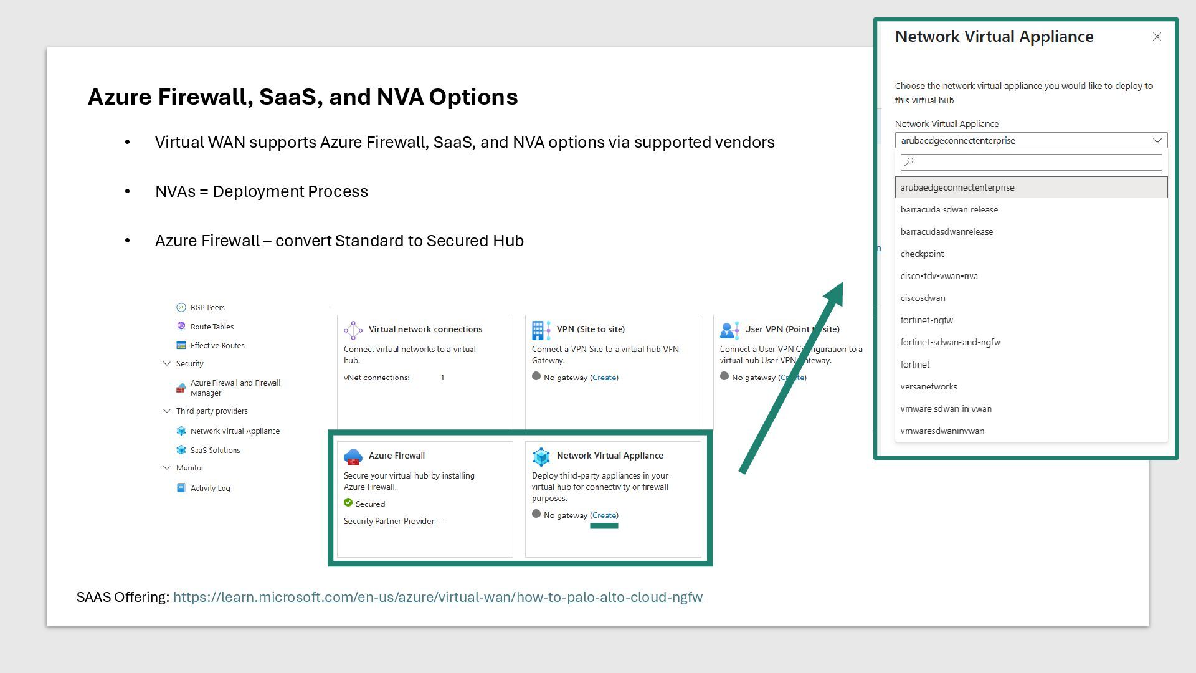This screenshot has width=1196, height=673.
Task: Click the VPN Site to site building icon
Action: point(541,330)
